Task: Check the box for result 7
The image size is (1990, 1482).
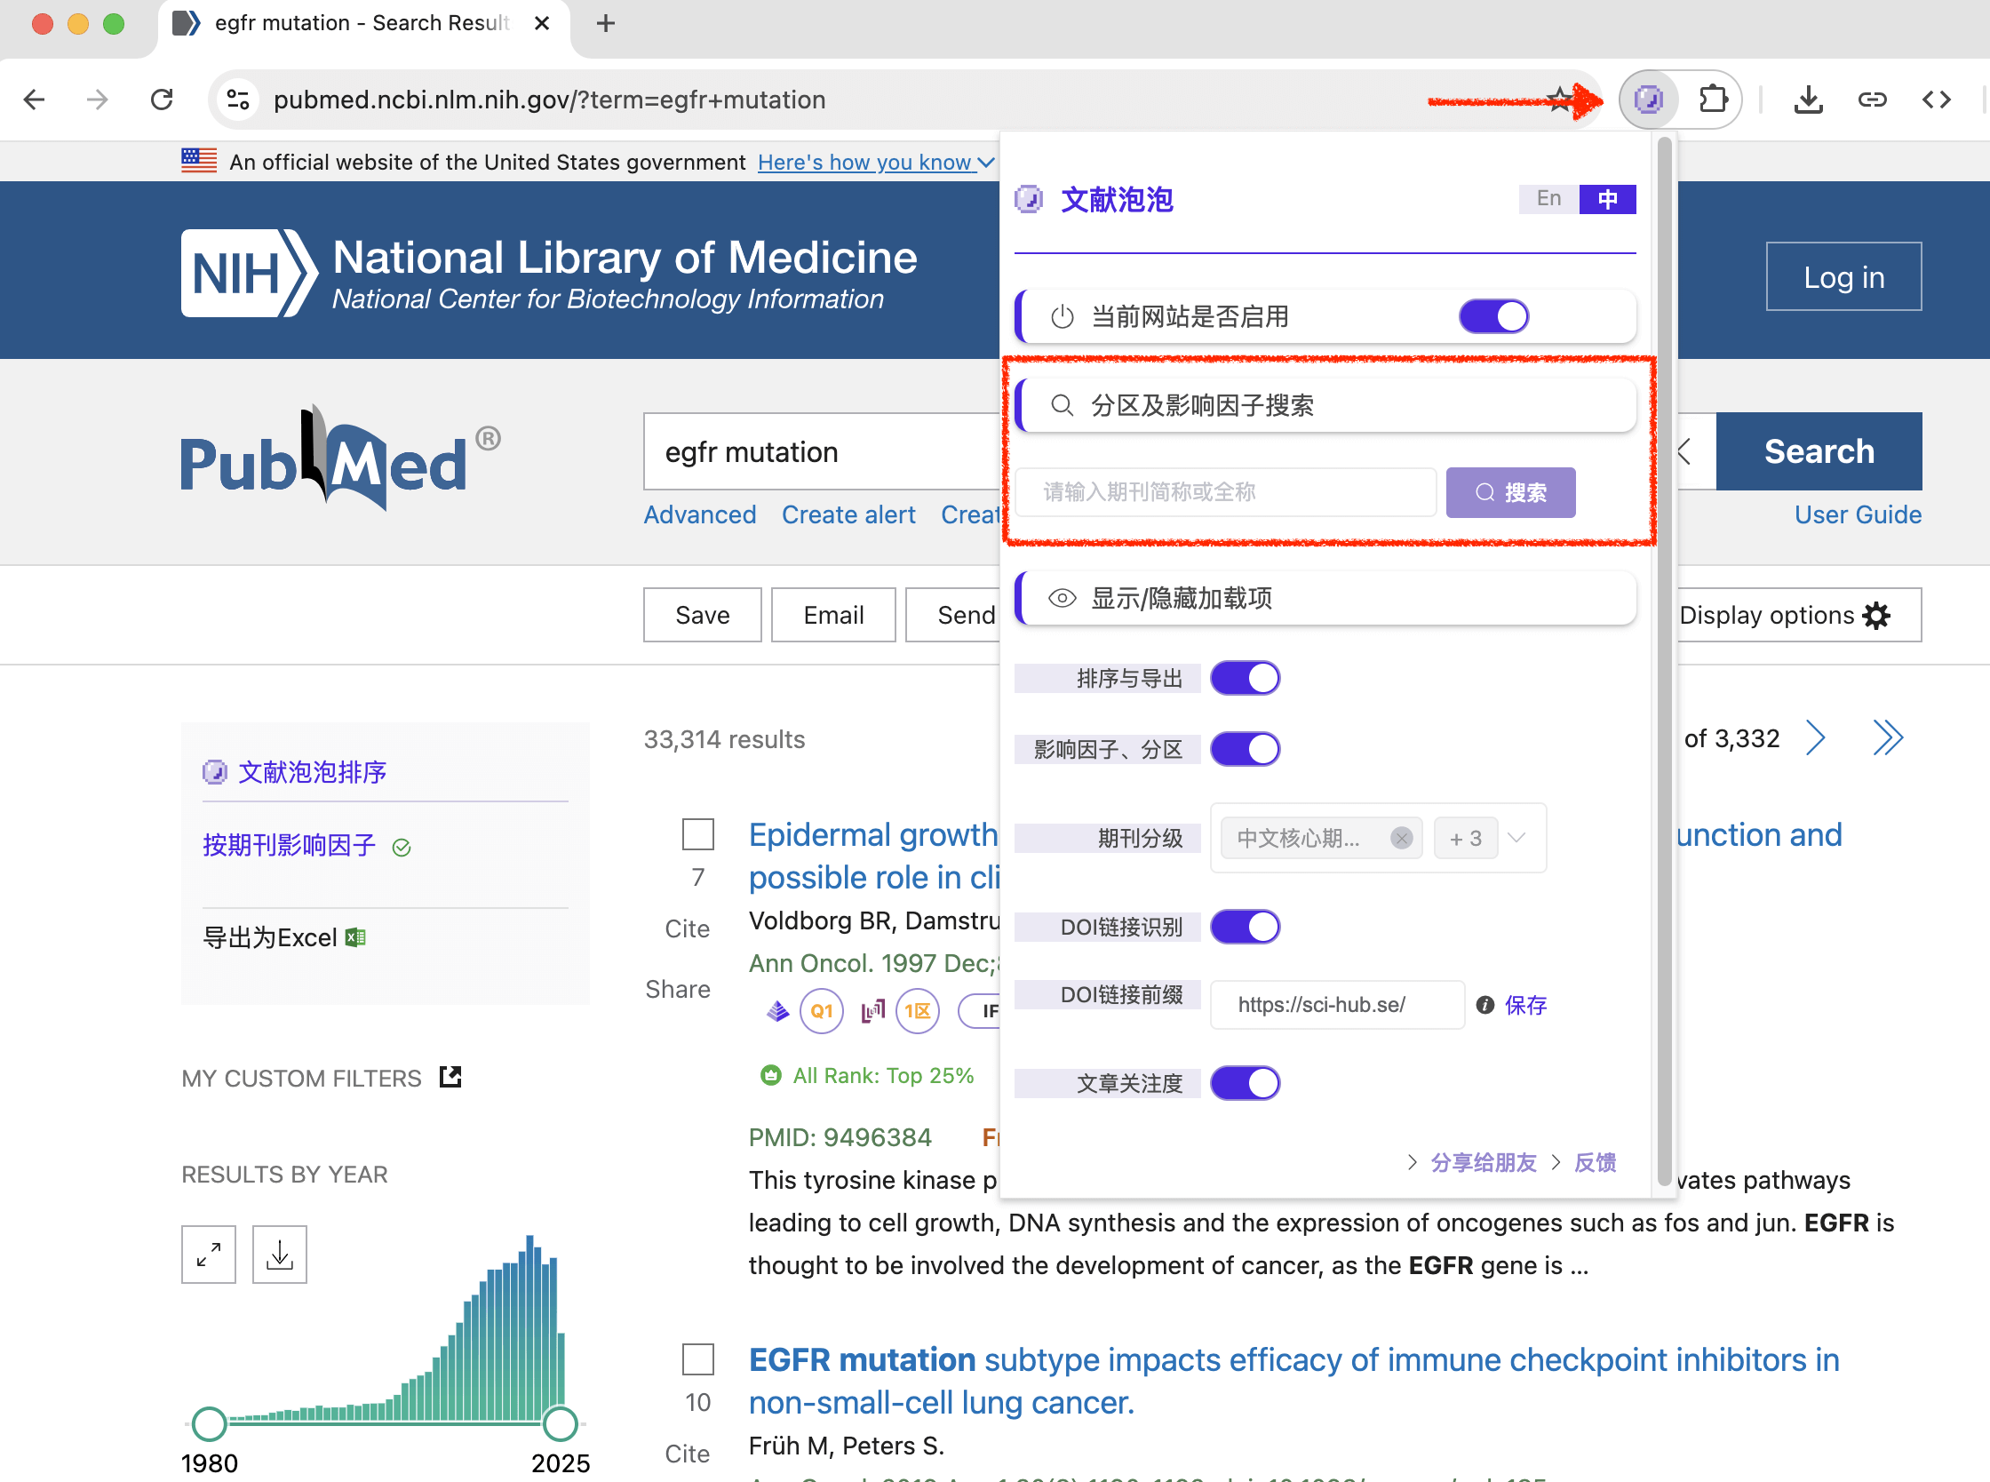Action: (x=697, y=834)
